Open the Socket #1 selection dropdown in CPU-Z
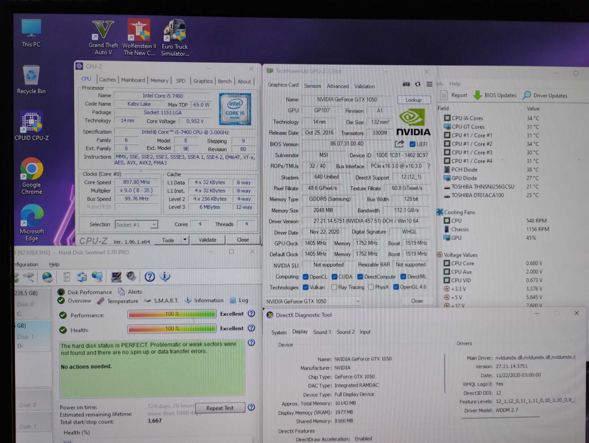589x443 pixels. pos(136,225)
